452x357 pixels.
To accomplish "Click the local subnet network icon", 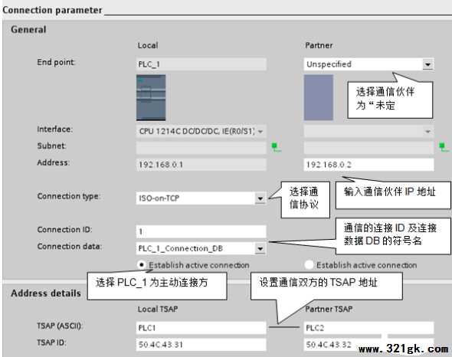I will (277, 147).
